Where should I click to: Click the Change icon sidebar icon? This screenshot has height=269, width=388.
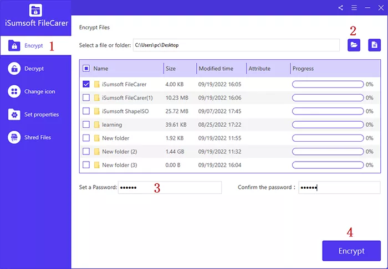(x=14, y=91)
